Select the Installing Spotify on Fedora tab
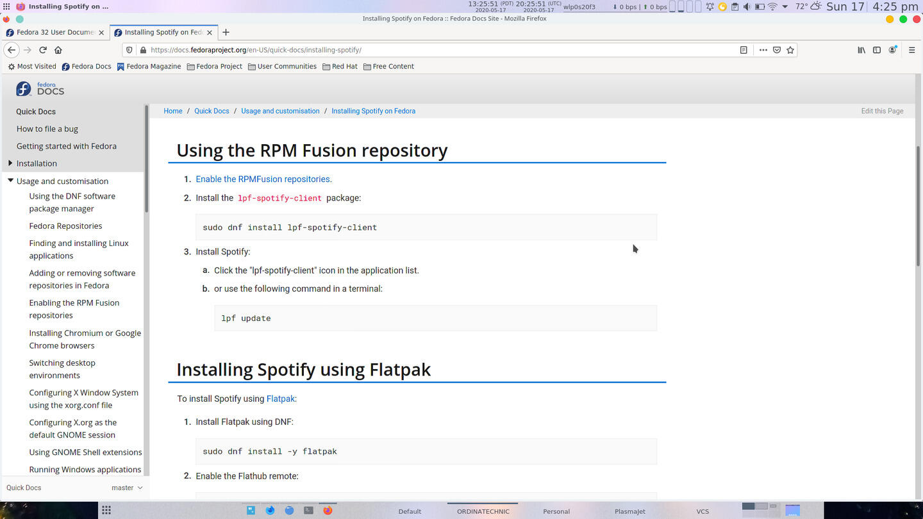This screenshot has width=923, height=519. tap(163, 32)
